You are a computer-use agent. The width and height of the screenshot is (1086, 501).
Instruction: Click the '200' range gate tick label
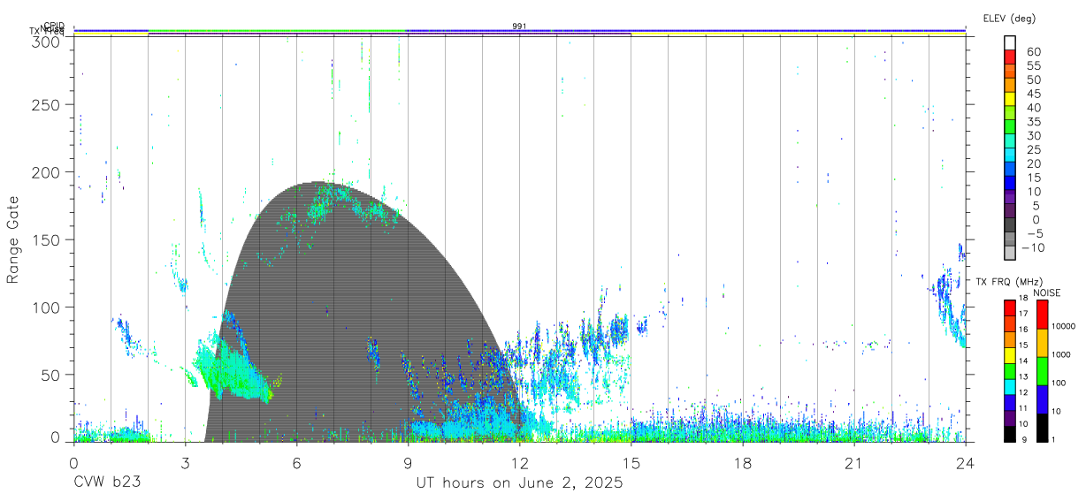pos(46,172)
